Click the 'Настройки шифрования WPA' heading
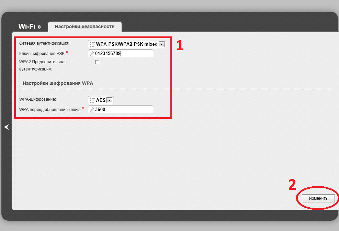The image size is (339, 231). (x=58, y=83)
